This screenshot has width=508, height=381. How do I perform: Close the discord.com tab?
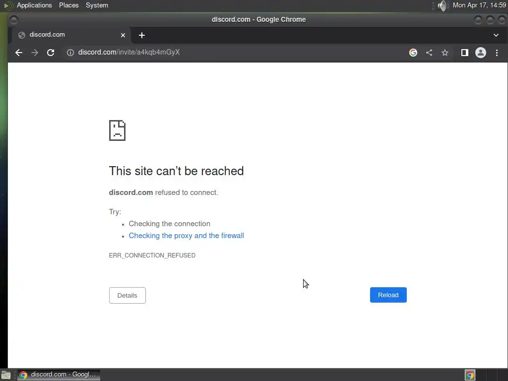coord(123,35)
